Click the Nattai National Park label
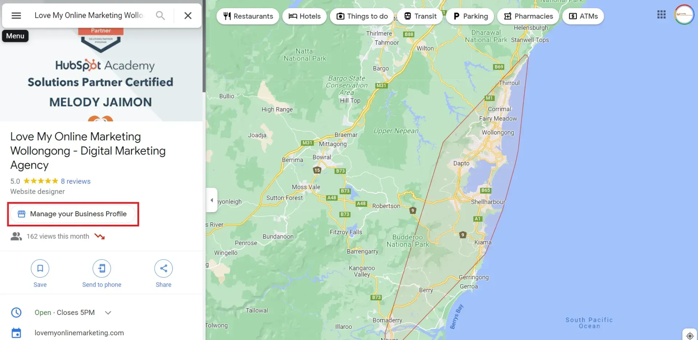This screenshot has height=340, width=698. point(305,55)
